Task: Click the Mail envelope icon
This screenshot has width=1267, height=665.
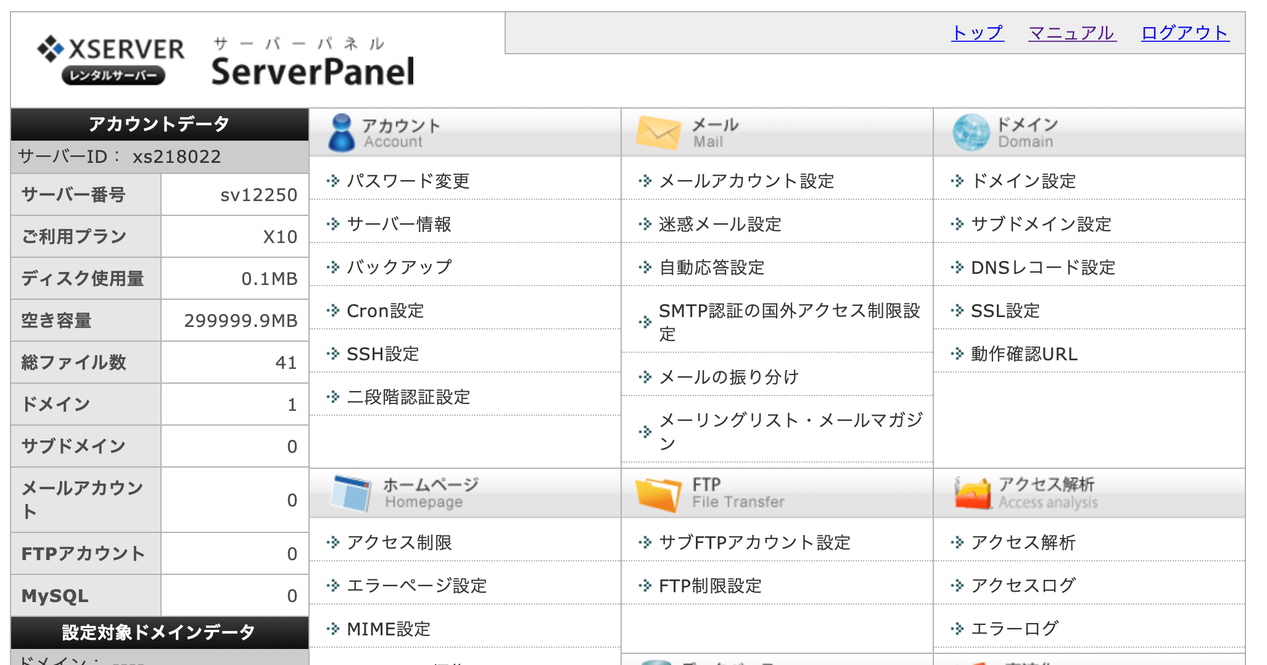Action: pyautogui.click(x=658, y=133)
